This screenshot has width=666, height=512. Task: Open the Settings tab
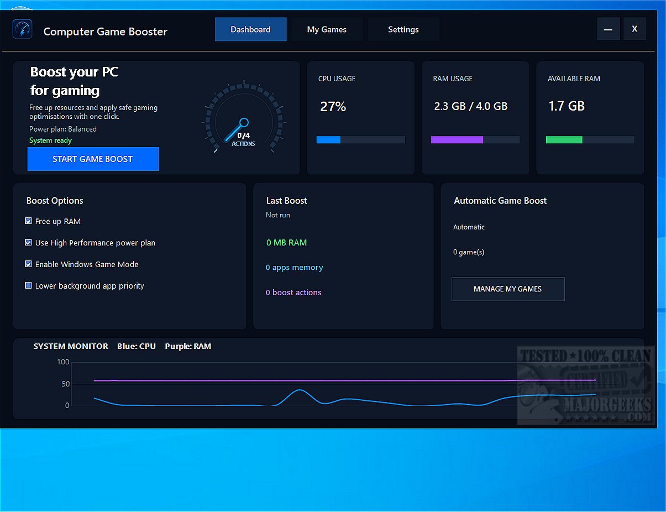coord(403,29)
